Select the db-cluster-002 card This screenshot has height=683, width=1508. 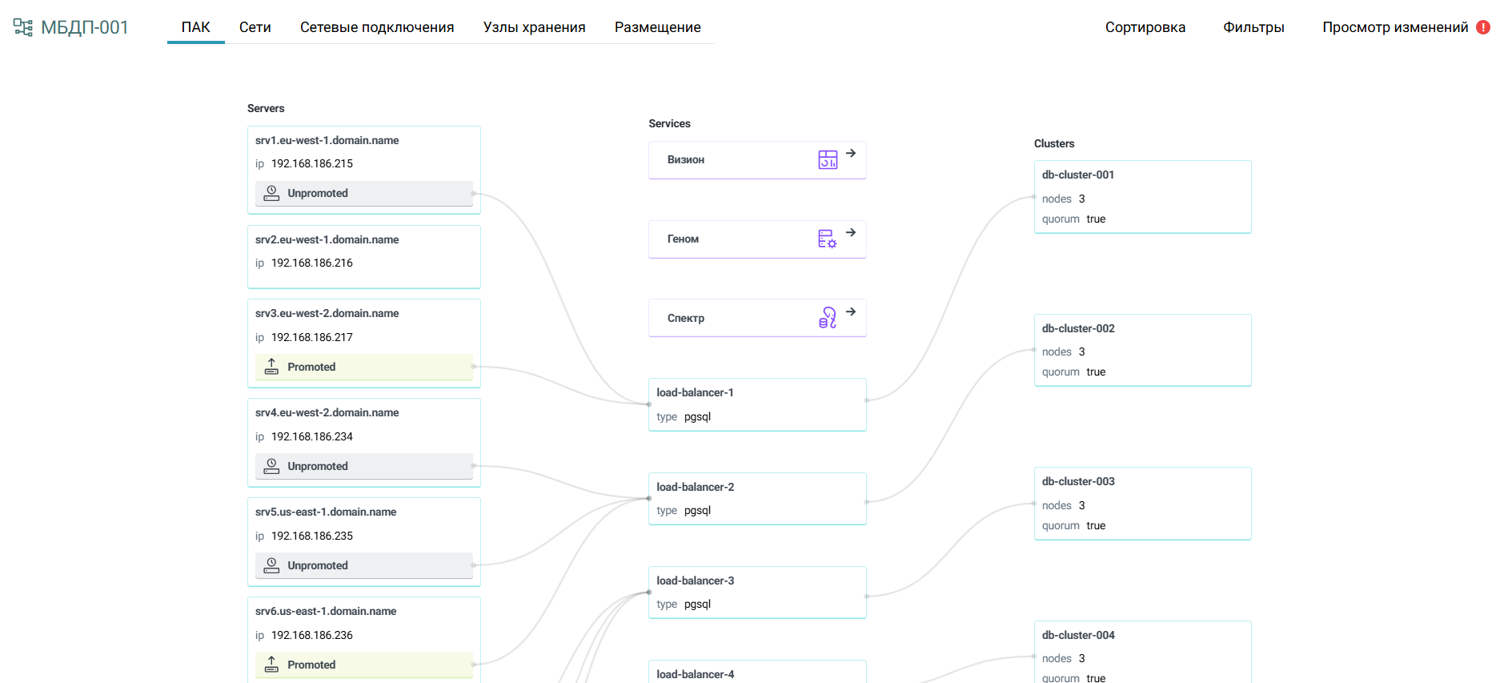coord(1142,350)
